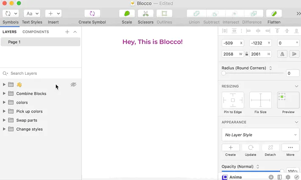The width and height of the screenshot is (301, 180).
Task: Toggle Pin to Edge constraints box
Action: (233, 100)
